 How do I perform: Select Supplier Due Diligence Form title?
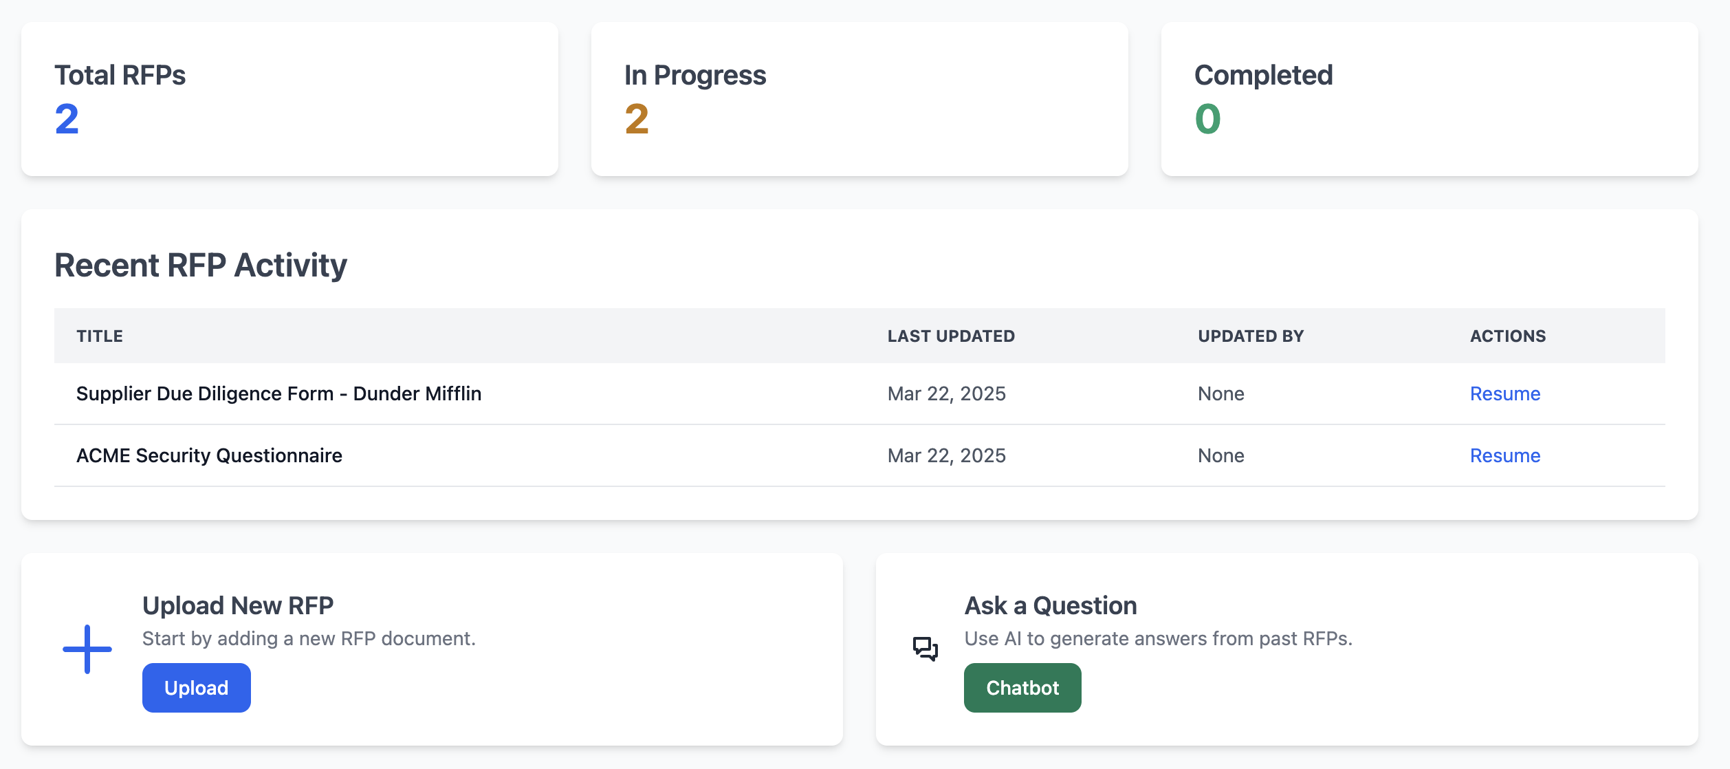click(278, 393)
